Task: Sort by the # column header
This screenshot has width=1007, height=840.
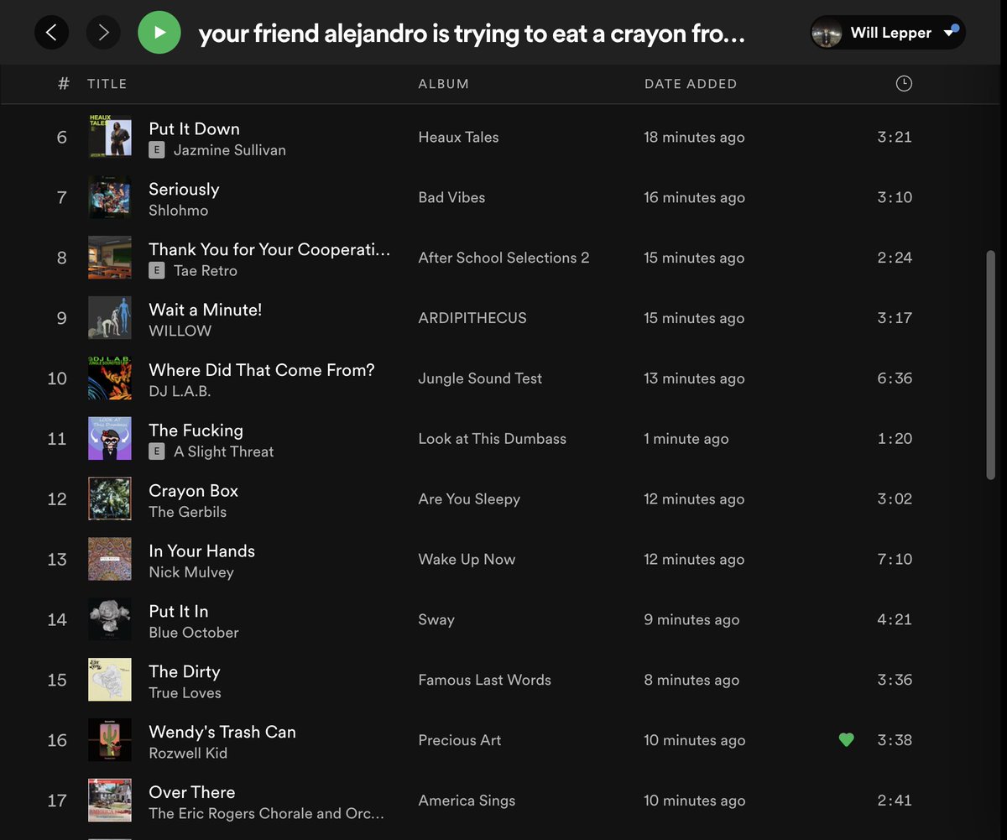Action: [64, 84]
